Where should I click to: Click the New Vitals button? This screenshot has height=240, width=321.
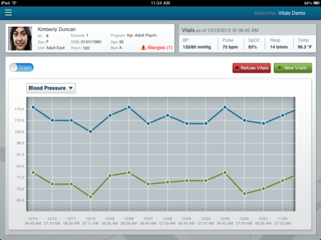pyautogui.click(x=293, y=68)
